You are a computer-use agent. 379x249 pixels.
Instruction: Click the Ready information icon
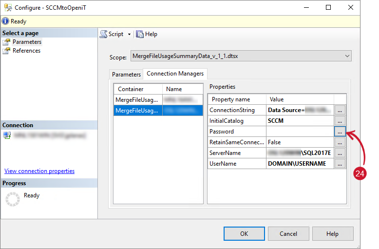pyautogui.click(x=5, y=21)
